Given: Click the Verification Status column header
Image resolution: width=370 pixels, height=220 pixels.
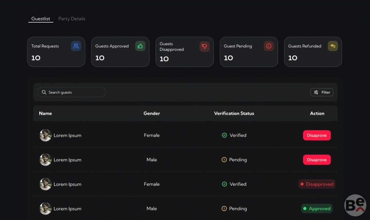Looking at the screenshot, I should pyautogui.click(x=234, y=113).
